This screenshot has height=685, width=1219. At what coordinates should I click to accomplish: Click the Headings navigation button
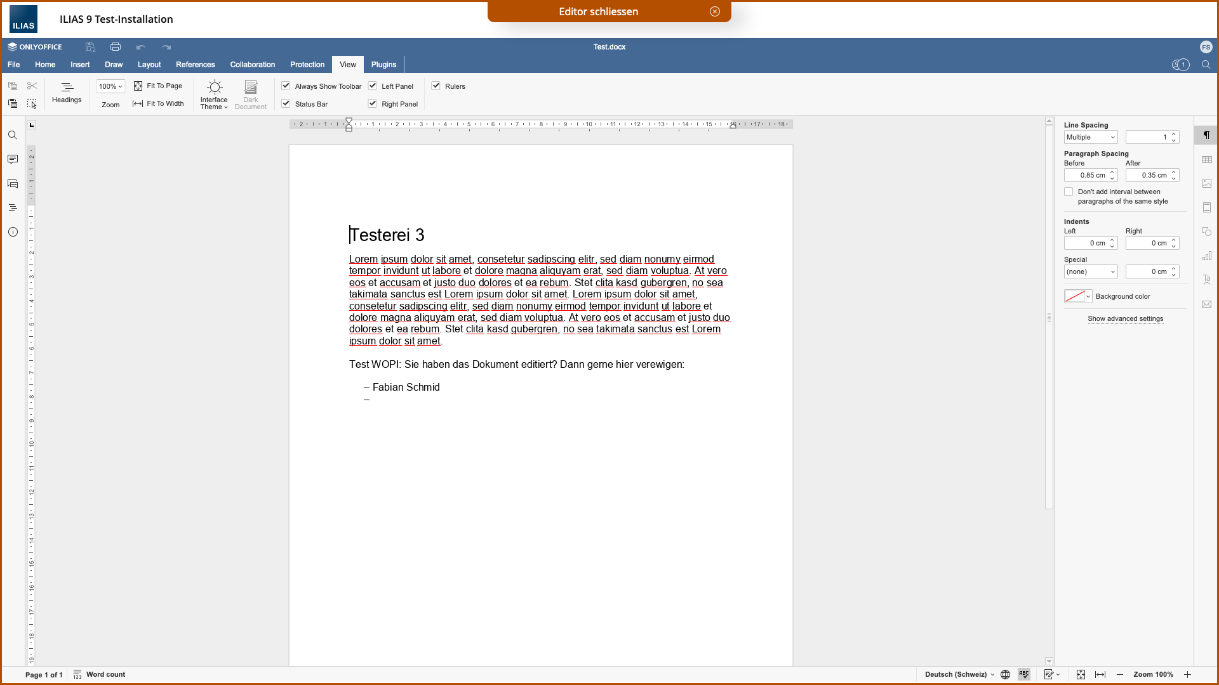click(x=67, y=92)
